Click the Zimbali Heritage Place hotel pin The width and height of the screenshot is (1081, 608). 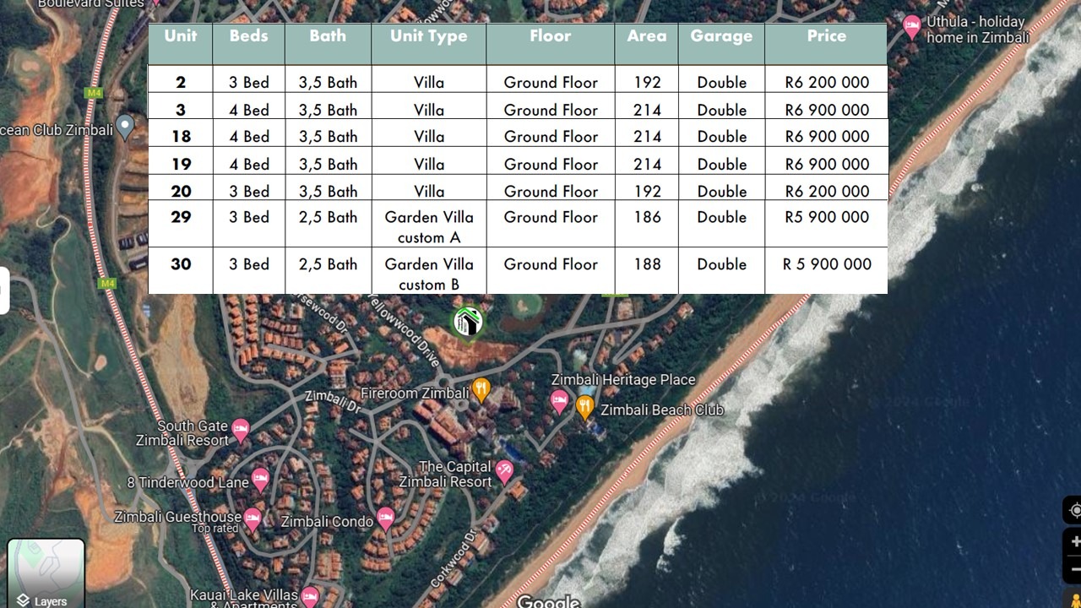(558, 401)
